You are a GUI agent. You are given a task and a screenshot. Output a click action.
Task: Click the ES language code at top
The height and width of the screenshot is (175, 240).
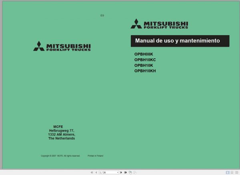[x=102, y=16]
